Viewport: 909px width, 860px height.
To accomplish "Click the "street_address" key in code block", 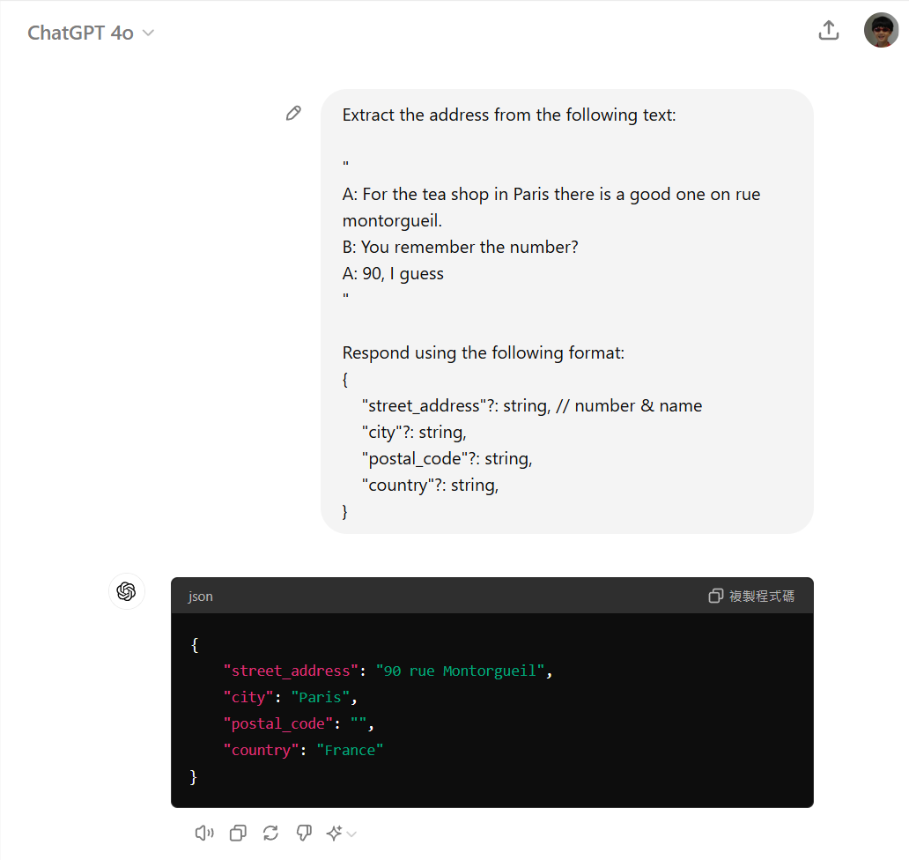I will (292, 671).
